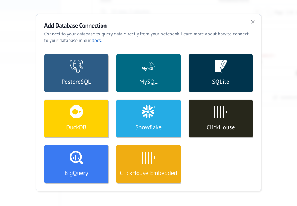The width and height of the screenshot is (297, 206).
Task: Close the Add Database Connection dialog
Action: pyautogui.click(x=253, y=22)
